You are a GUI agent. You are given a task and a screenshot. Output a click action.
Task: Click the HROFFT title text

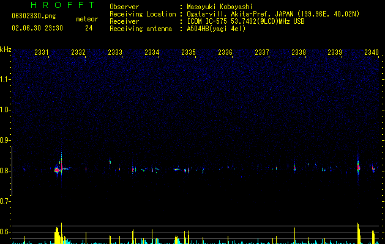click(62, 5)
